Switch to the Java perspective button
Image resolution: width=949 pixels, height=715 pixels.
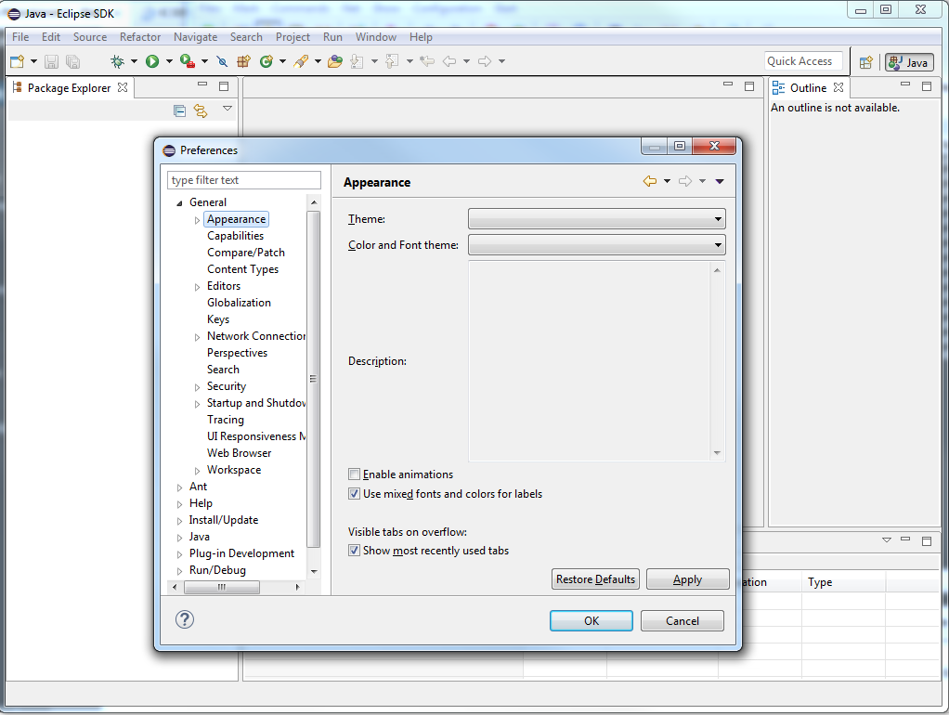[x=909, y=62]
